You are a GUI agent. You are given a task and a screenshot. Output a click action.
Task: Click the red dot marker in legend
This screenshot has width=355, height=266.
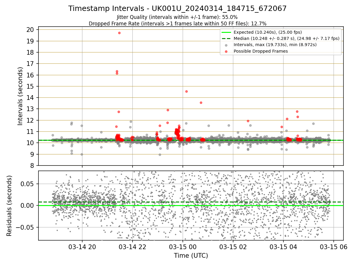(x=226, y=51)
